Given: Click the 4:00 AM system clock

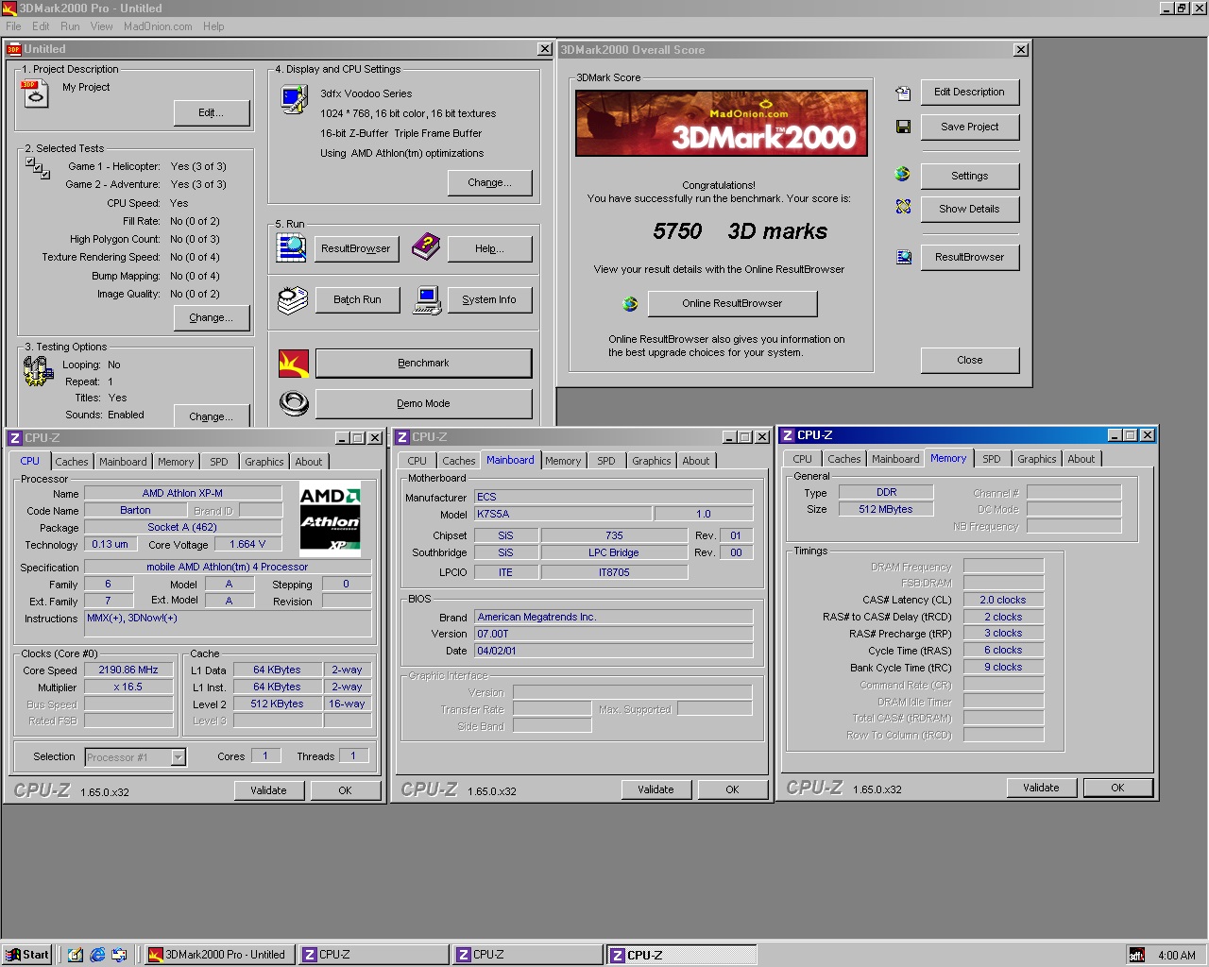Looking at the screenshot, I should (1177, 956).
